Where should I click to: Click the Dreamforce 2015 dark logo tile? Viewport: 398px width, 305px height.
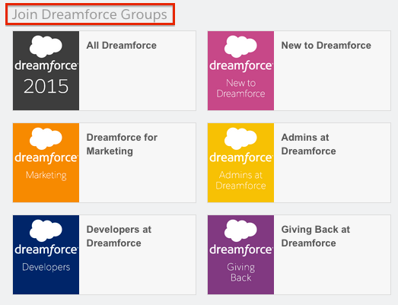pos(46,71)
